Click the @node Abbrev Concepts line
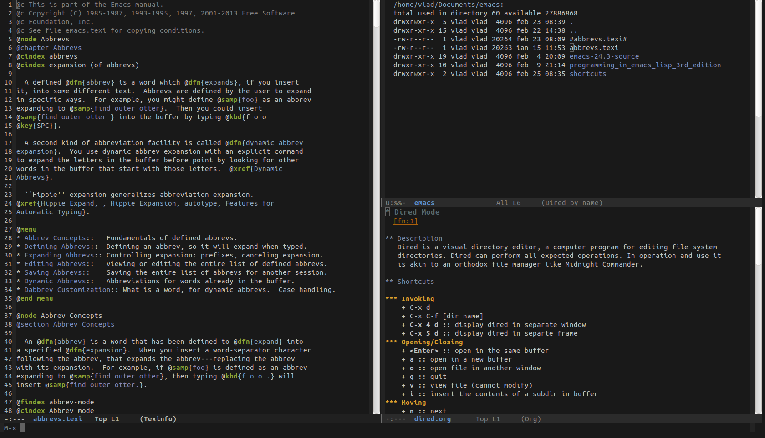The image size is (765, 438). click(59, 316)
